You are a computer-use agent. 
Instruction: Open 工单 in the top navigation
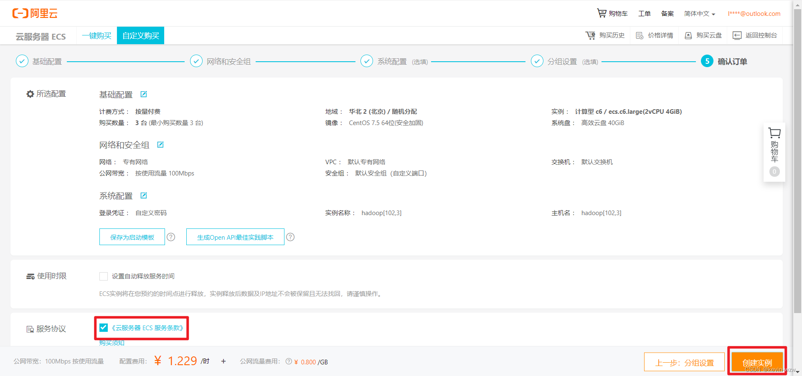click(x=644, y=13)
